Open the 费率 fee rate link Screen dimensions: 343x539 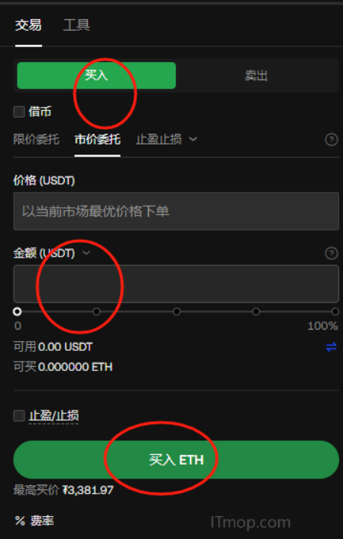[x=42, y=521]
